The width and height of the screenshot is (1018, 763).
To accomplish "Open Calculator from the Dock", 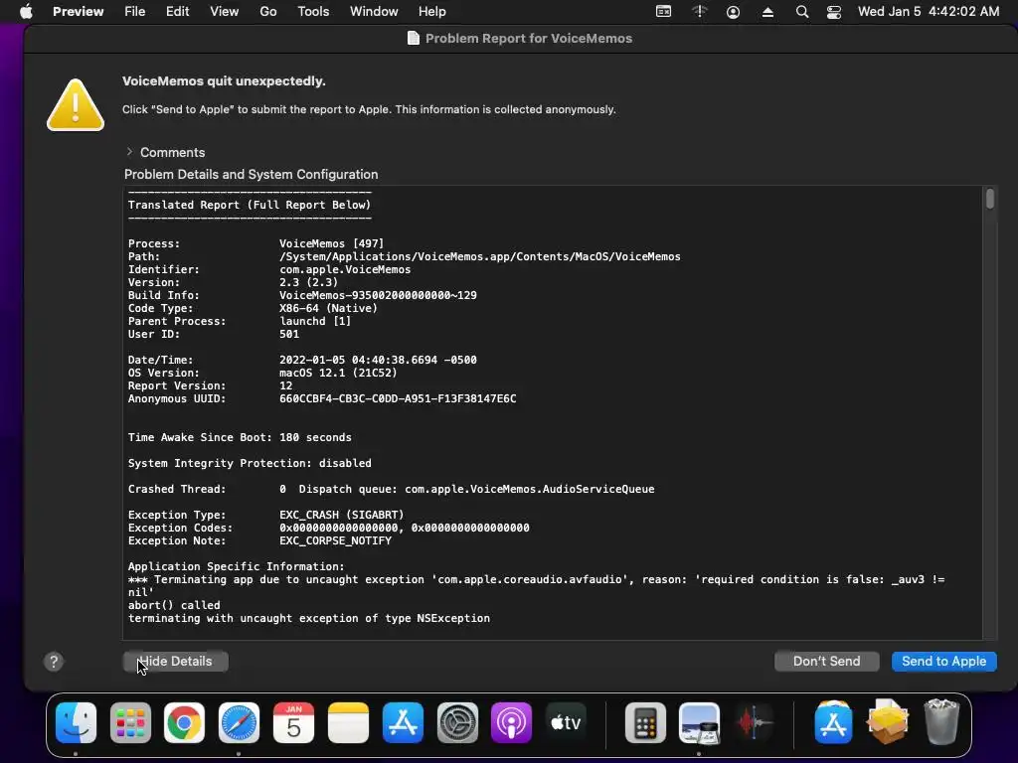I will coord(645,722).
